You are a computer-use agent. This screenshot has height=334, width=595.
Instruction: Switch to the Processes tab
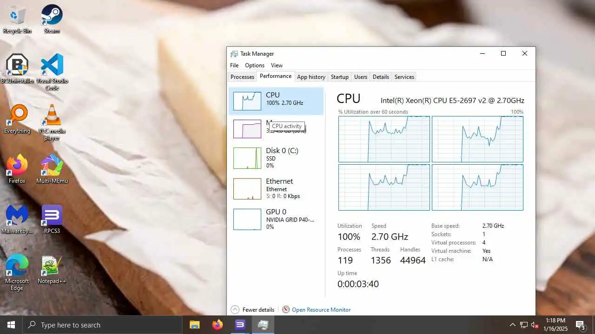[242, 77]
